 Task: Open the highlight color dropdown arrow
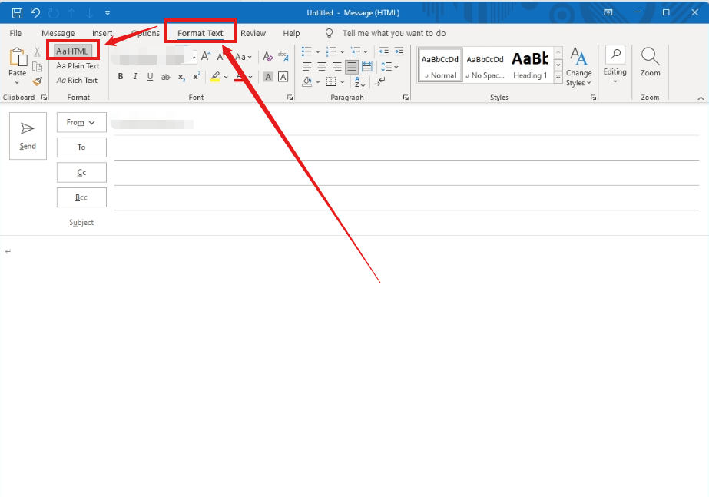coord(226,77)
